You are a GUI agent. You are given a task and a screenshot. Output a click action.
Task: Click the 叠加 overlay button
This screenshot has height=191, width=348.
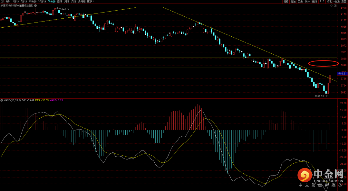click(293, 2)
